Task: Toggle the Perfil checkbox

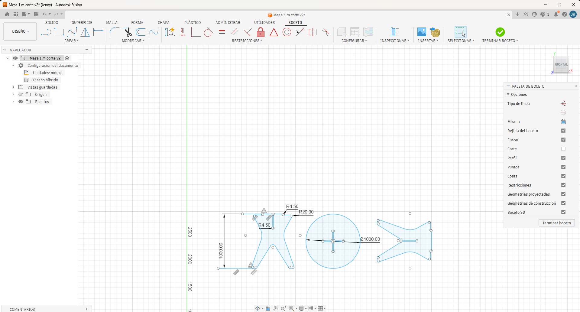Action: 563,158
